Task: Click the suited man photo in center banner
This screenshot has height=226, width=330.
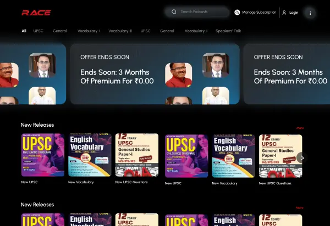Action: coord(216,65)
